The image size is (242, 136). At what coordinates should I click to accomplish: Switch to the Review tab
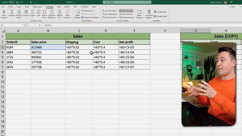click(67, 7)
